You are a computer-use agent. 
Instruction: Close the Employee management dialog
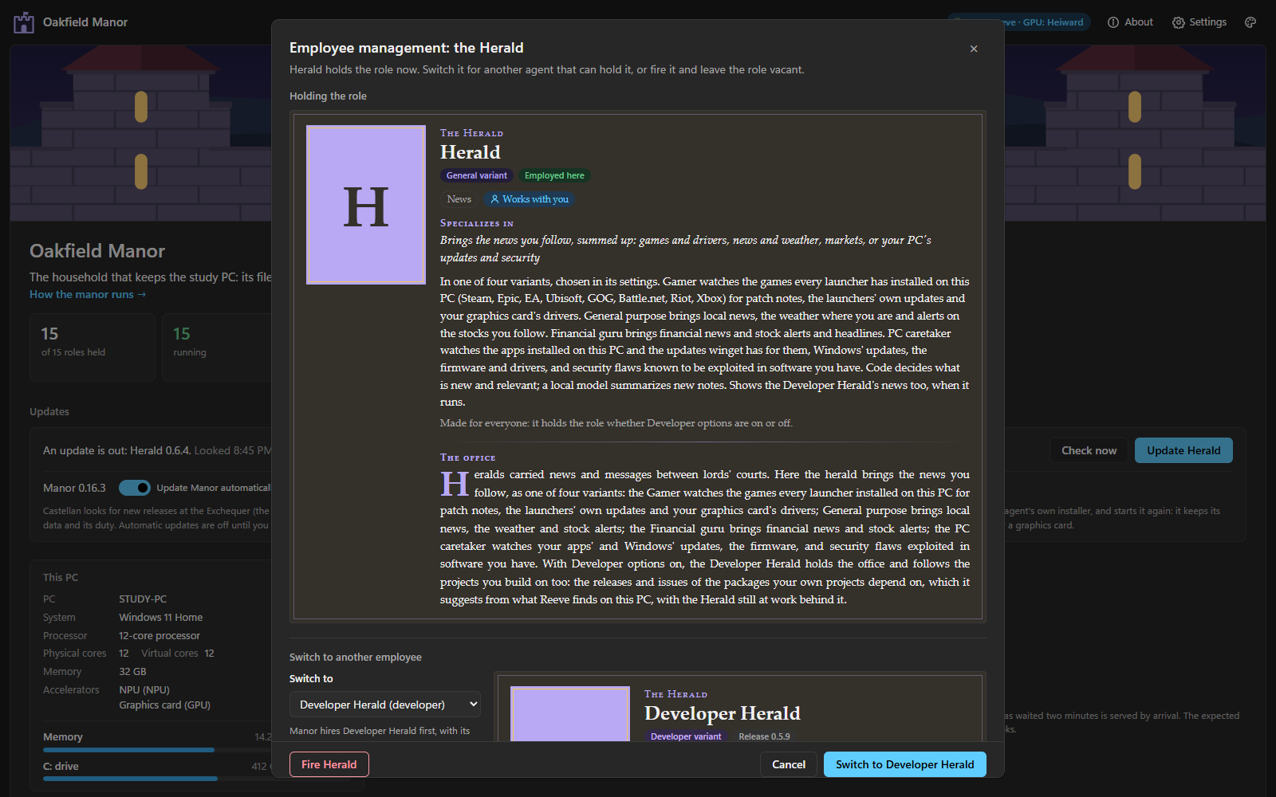974,49
